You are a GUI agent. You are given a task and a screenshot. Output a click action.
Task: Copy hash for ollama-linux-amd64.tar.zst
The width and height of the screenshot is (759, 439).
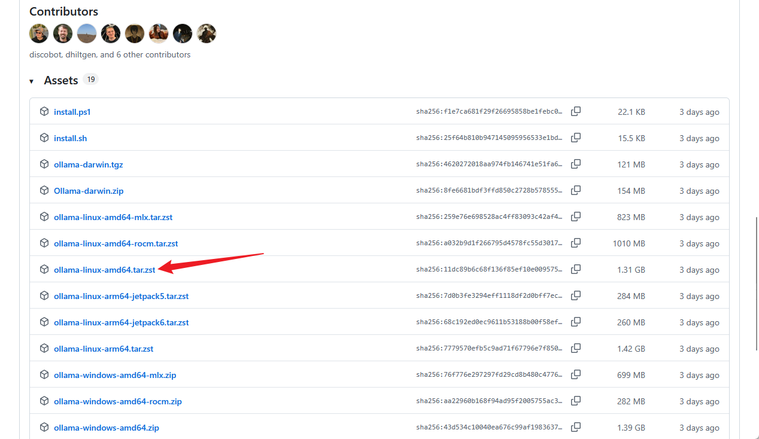[x=576, y=270]
